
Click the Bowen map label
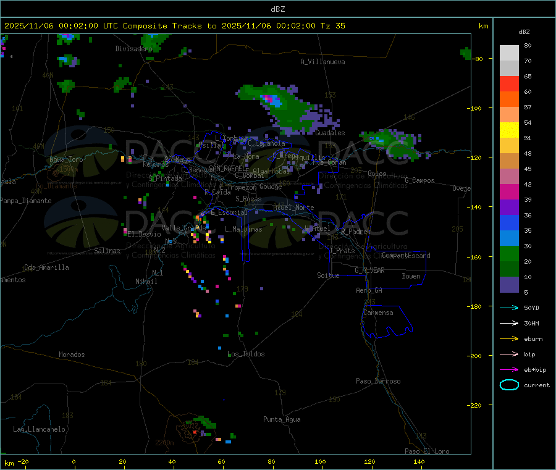point(411,276)
